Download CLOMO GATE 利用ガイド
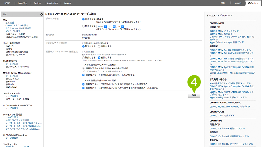The image size is (262, 147). click(222, 116)
